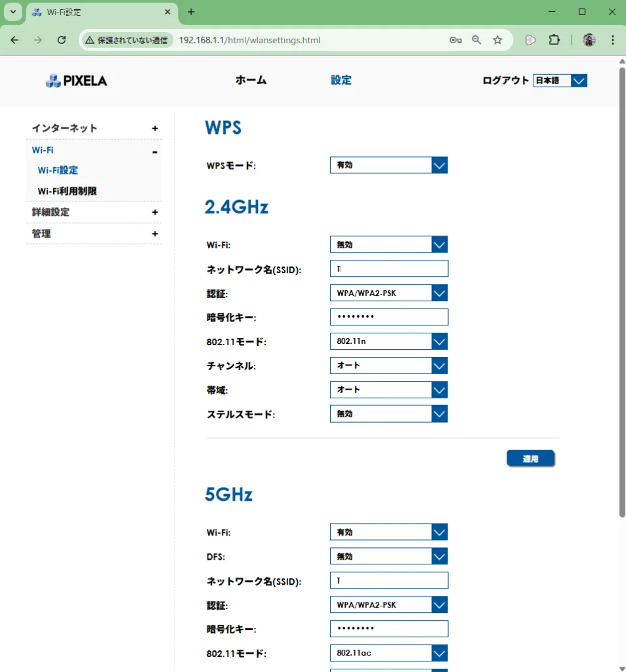Open the ステルスモード dropdown
The image size is (626, 672).
[388, 414]
